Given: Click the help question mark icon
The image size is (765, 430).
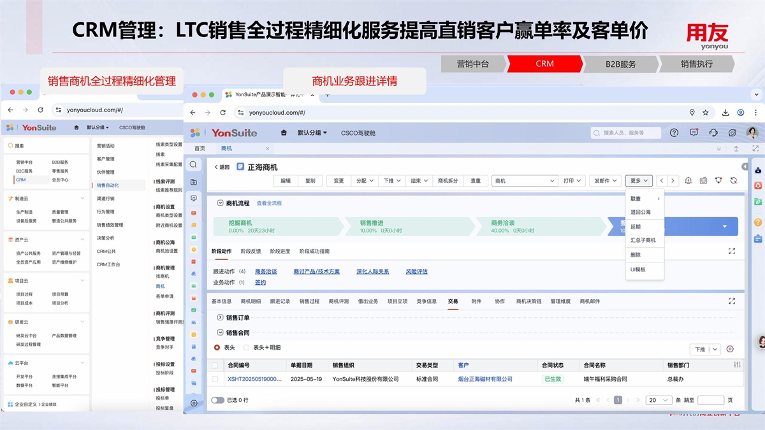Looking at the screenshot, I should (674, 133).
